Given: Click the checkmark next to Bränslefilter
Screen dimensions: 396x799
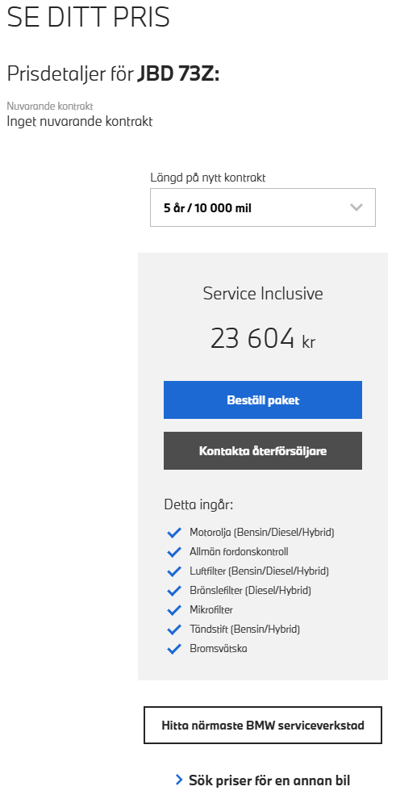Looking at the screenshot, I should click(x=174, y=591).
